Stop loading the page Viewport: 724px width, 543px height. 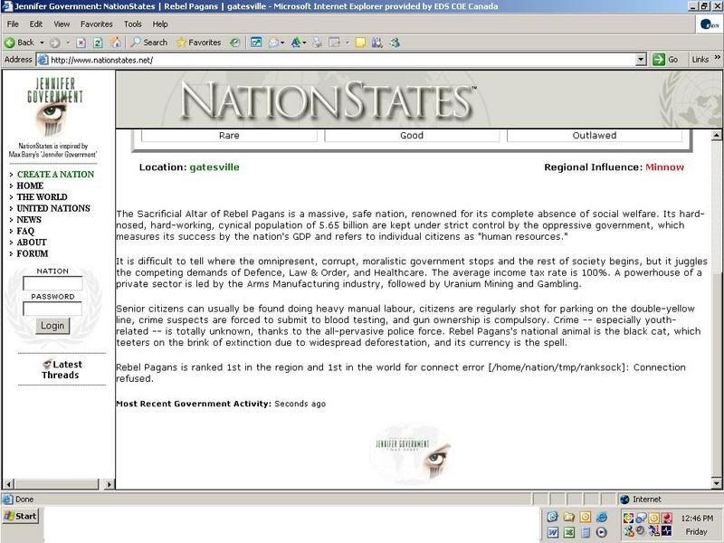point(81,43)
